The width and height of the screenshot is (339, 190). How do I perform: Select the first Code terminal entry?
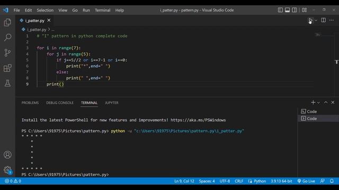click(x=318, y=111)
